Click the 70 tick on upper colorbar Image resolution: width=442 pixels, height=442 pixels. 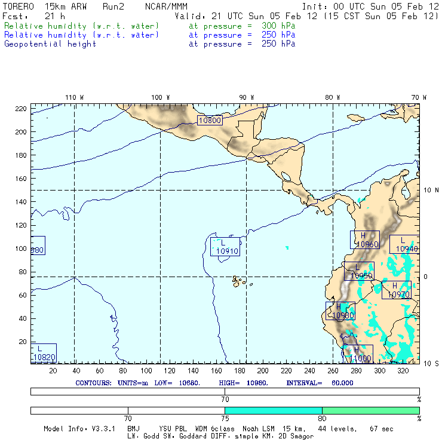[225, 399]
